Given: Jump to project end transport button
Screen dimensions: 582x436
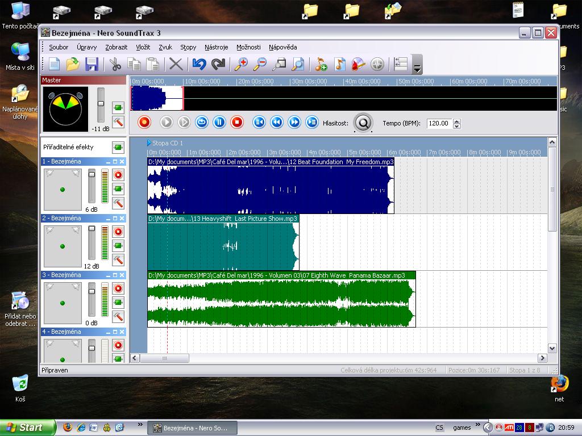Looking at the screenshot, I should pyautogui.click(x=312, y=122).
